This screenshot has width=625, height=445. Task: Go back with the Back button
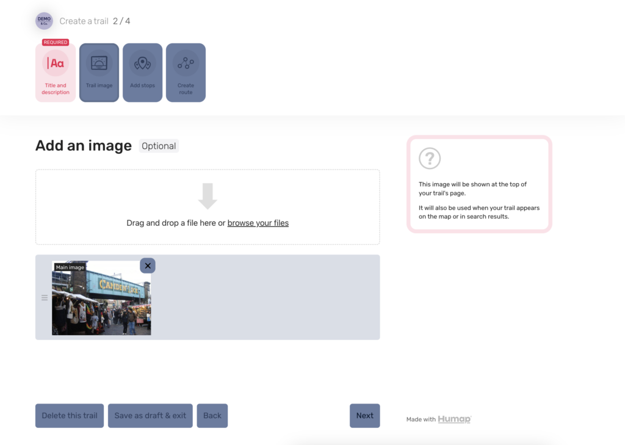pyautogui.click(x=212, y=416)
